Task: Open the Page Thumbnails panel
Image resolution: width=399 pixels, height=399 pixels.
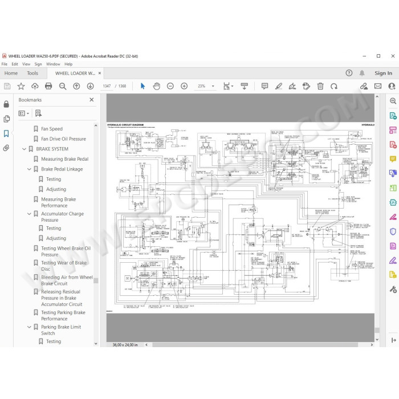Action: click(6, 119)
